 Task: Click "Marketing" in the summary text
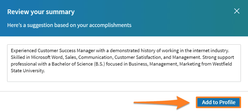coord(189,64)
